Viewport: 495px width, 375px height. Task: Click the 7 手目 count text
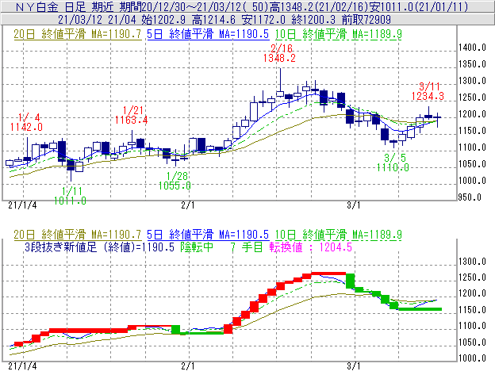coord(247,247)
